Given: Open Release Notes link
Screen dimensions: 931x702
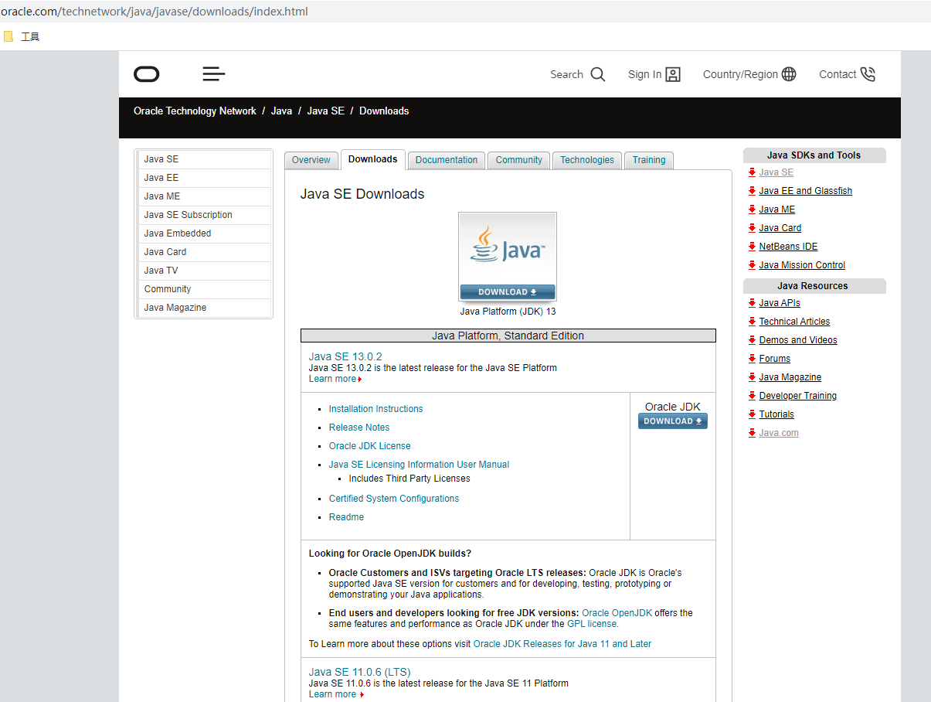Looking at the screenshot, I should tap(359, 428).
